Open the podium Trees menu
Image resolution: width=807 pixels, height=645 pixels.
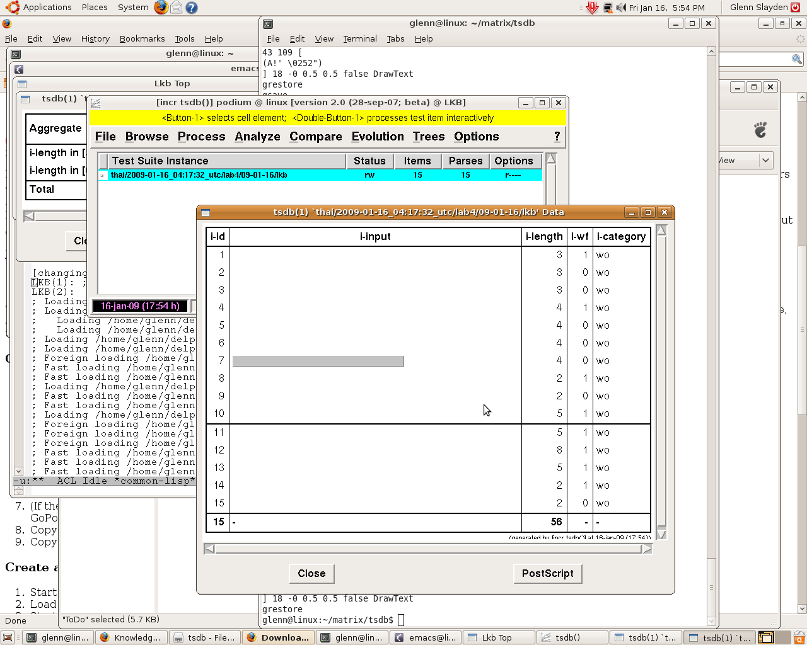429,137
